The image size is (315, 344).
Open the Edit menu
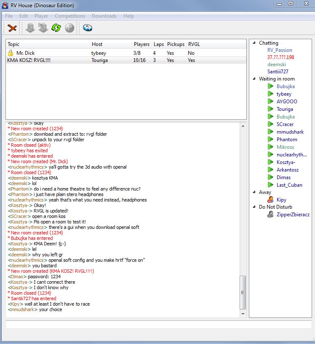click(x=24, y=16)
